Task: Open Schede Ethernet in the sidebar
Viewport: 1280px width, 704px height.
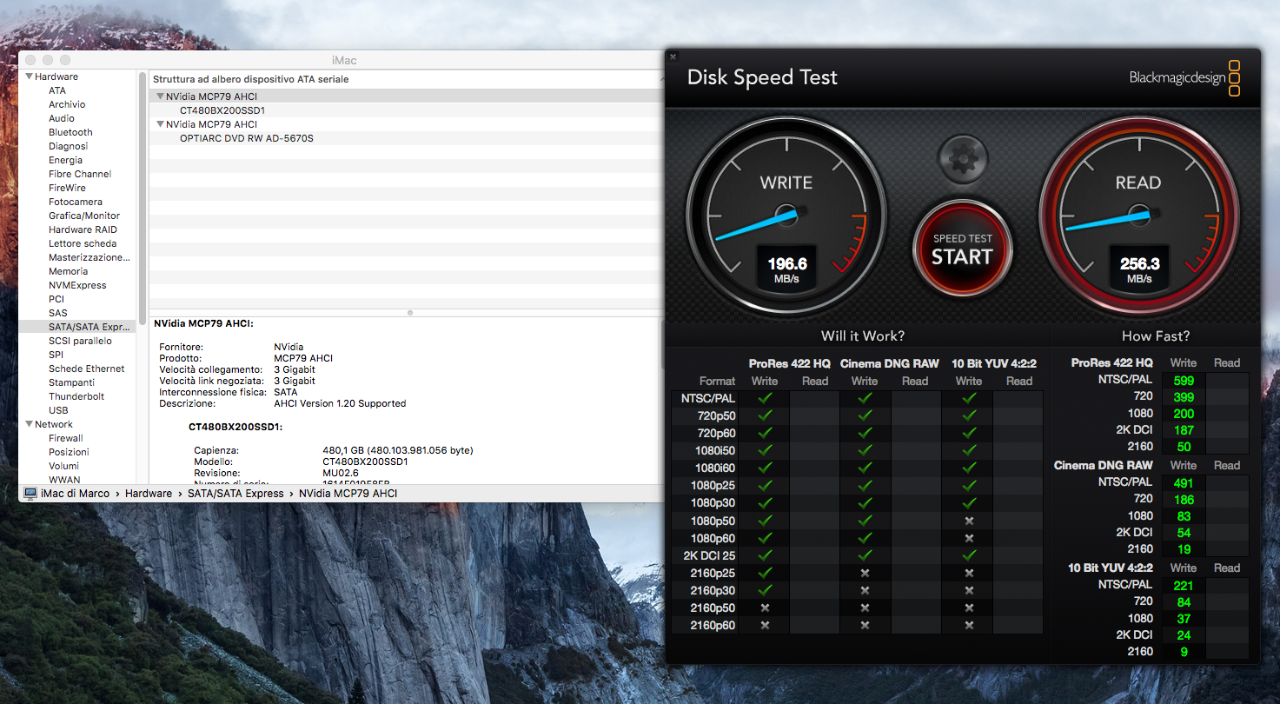Action: (87, 369)
